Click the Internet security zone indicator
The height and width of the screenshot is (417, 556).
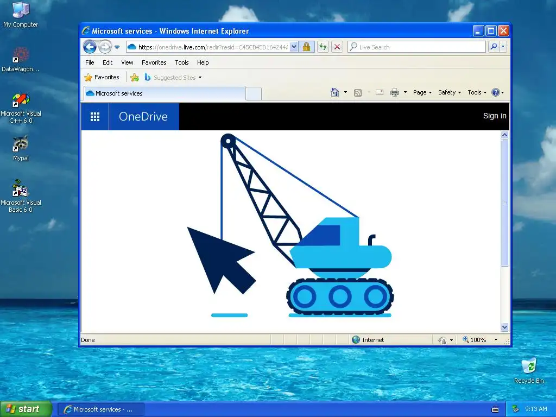[368, 340]
